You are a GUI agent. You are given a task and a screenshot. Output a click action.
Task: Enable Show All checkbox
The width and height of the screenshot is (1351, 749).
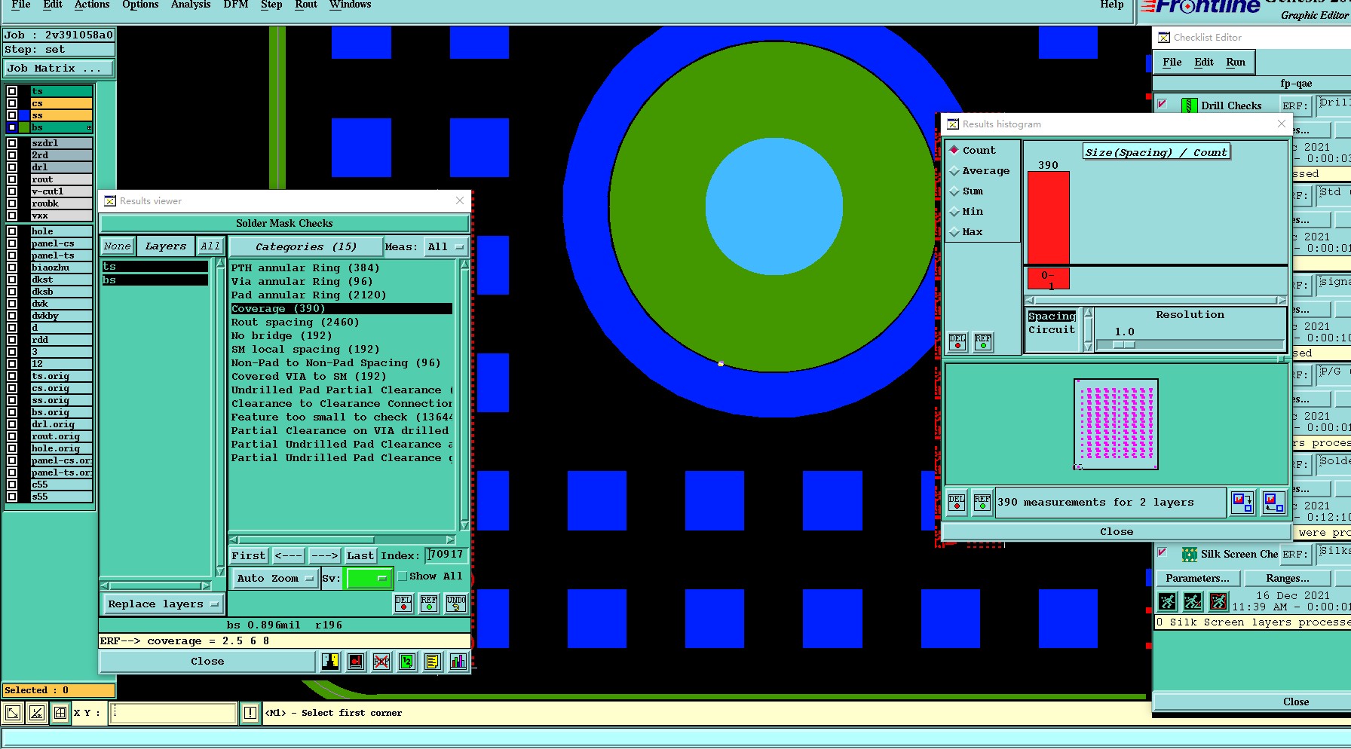[x=403, y=576]
